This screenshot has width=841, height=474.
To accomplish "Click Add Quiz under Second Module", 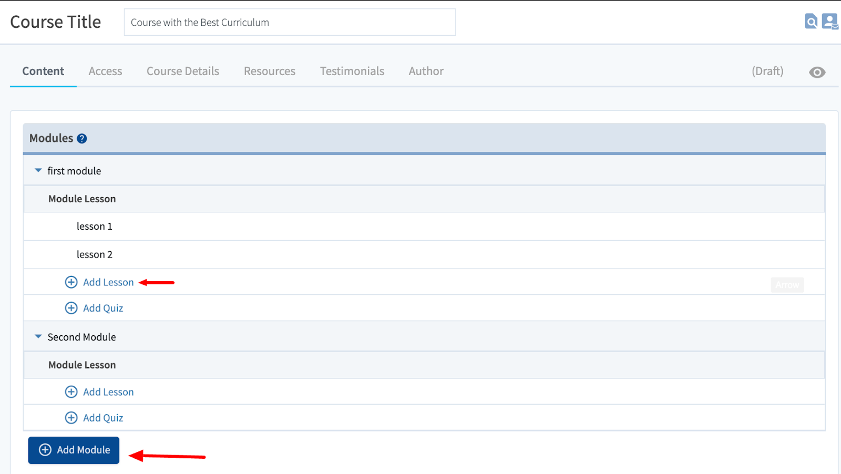I will click(94, 418).
